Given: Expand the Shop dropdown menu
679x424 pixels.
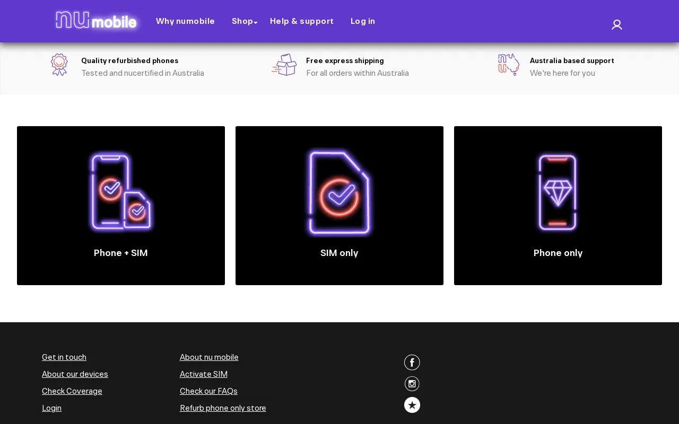Looking at the screenshot, I should [x=243, y=21].
